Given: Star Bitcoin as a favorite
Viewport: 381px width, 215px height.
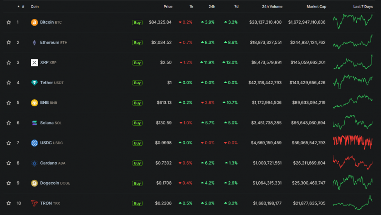Looking at the screenshot, I should (9, 22).
